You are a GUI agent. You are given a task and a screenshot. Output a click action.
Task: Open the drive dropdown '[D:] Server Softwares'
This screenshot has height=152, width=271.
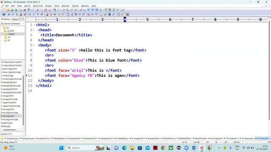12,24
